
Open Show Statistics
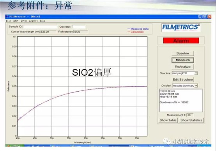[191, 120]
